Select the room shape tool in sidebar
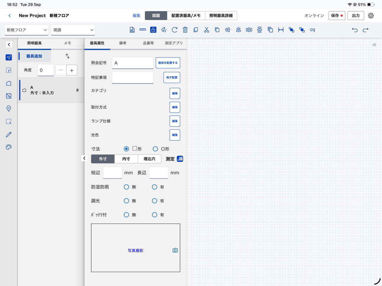The image size is (382, 286). [9, 83]
